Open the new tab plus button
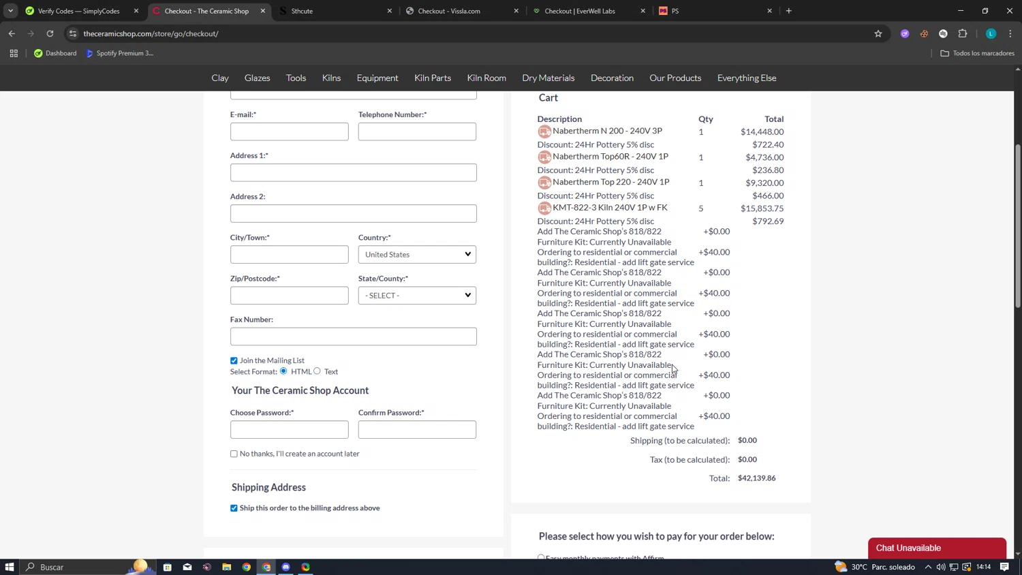 click(789, 11)
